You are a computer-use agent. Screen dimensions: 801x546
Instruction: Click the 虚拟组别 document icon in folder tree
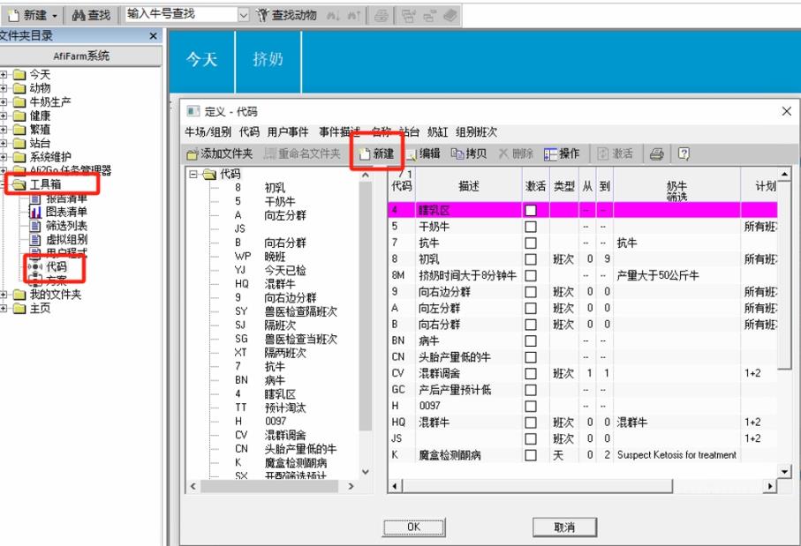35,239
